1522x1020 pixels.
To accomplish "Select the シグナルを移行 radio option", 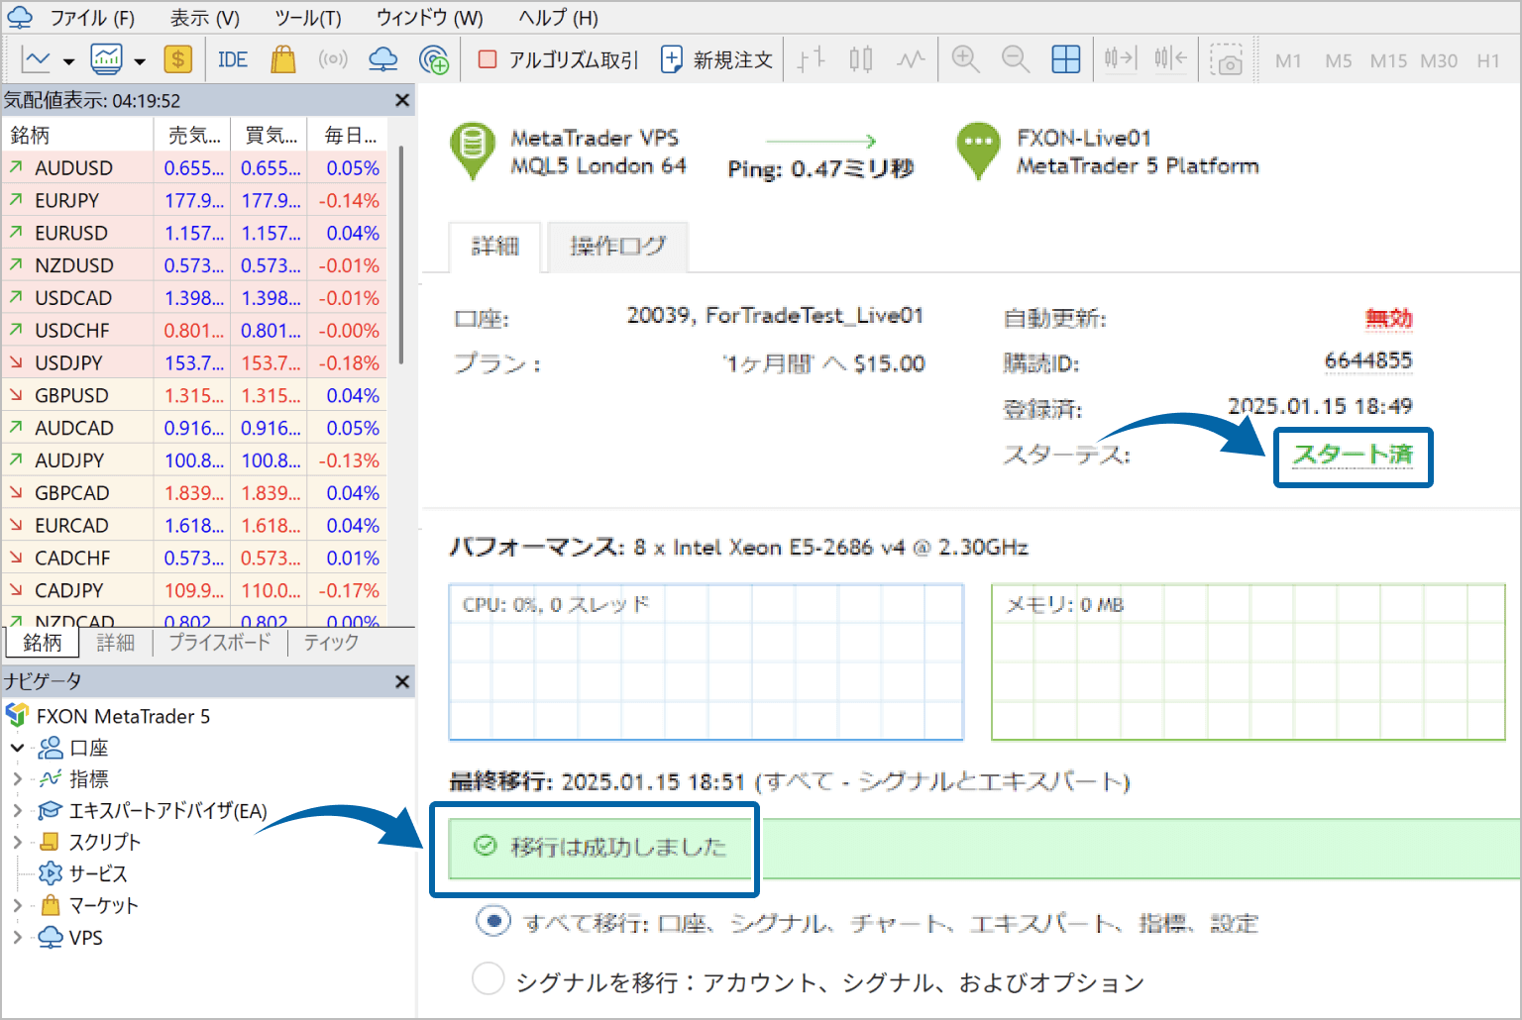I will [488, 979].
